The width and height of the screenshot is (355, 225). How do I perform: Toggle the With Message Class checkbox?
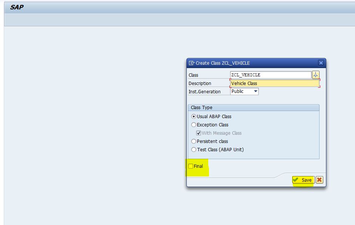click(198, 133)
